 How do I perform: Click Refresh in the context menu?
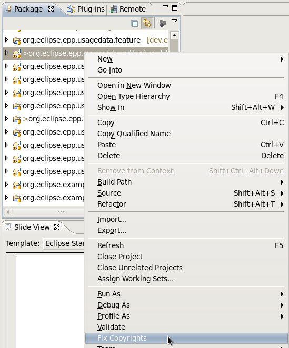pos(186,245)
